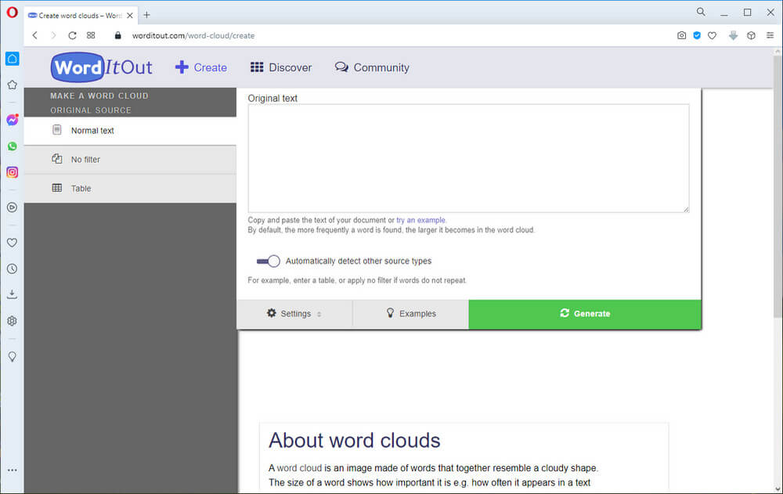Open settings gear in Opera sidebar

pyautogui.click(x=12, y=321)
